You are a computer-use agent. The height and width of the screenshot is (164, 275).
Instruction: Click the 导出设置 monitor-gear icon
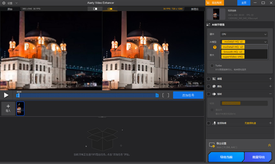(212, 145)
